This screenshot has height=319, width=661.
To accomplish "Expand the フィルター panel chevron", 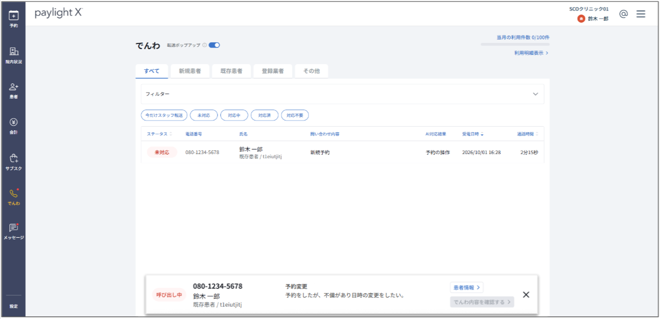I will 535,94.
